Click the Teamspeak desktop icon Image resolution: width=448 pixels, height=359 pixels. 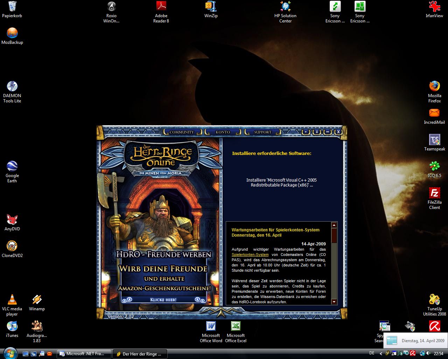point(434,140)
